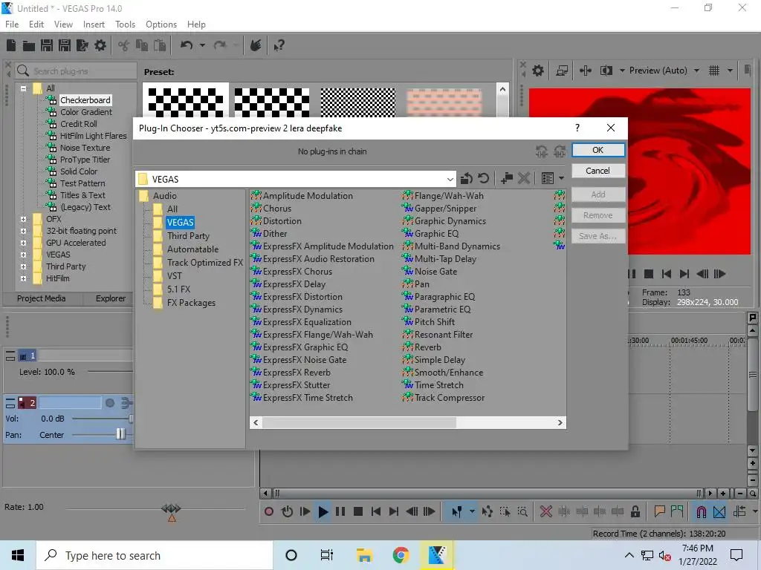This screenshot has height=570, width=761.
Task: Toggle the Lock Event padlock icon
Action: pos(635,511)
